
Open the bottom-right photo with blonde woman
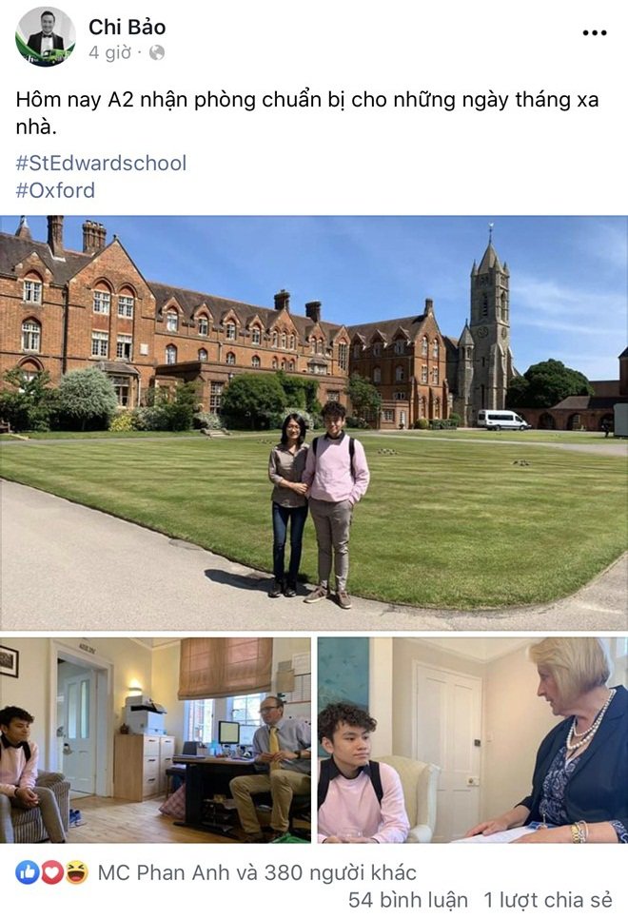[472, 739]
